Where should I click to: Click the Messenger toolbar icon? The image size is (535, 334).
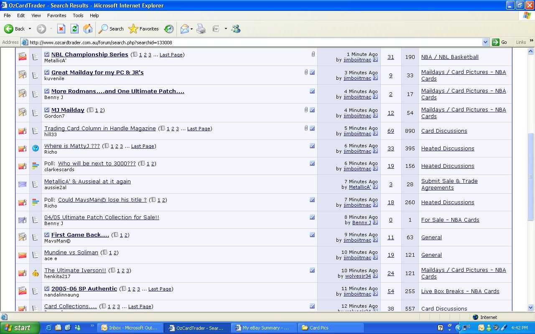(236, 29)
